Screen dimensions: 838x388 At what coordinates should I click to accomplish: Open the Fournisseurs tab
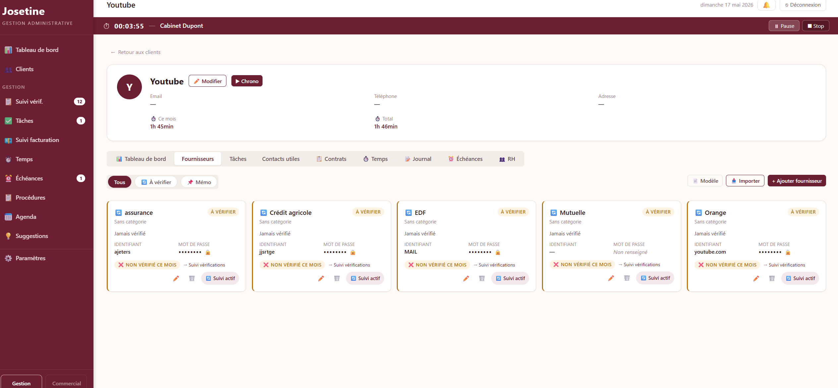click(x=198, y=159)
